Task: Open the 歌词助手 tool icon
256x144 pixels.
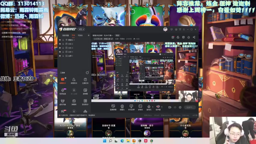Action: click(85, 102)
